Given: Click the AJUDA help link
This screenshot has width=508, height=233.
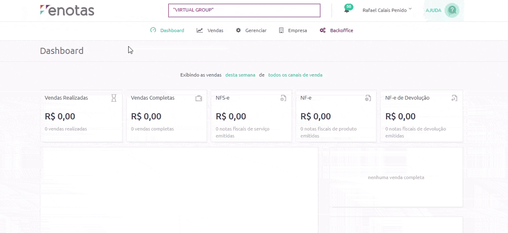Looking at the screenshot, I should [433, 10].
